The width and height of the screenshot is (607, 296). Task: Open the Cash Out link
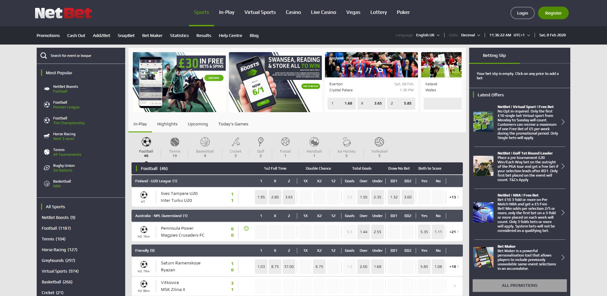tap(76, 35)
